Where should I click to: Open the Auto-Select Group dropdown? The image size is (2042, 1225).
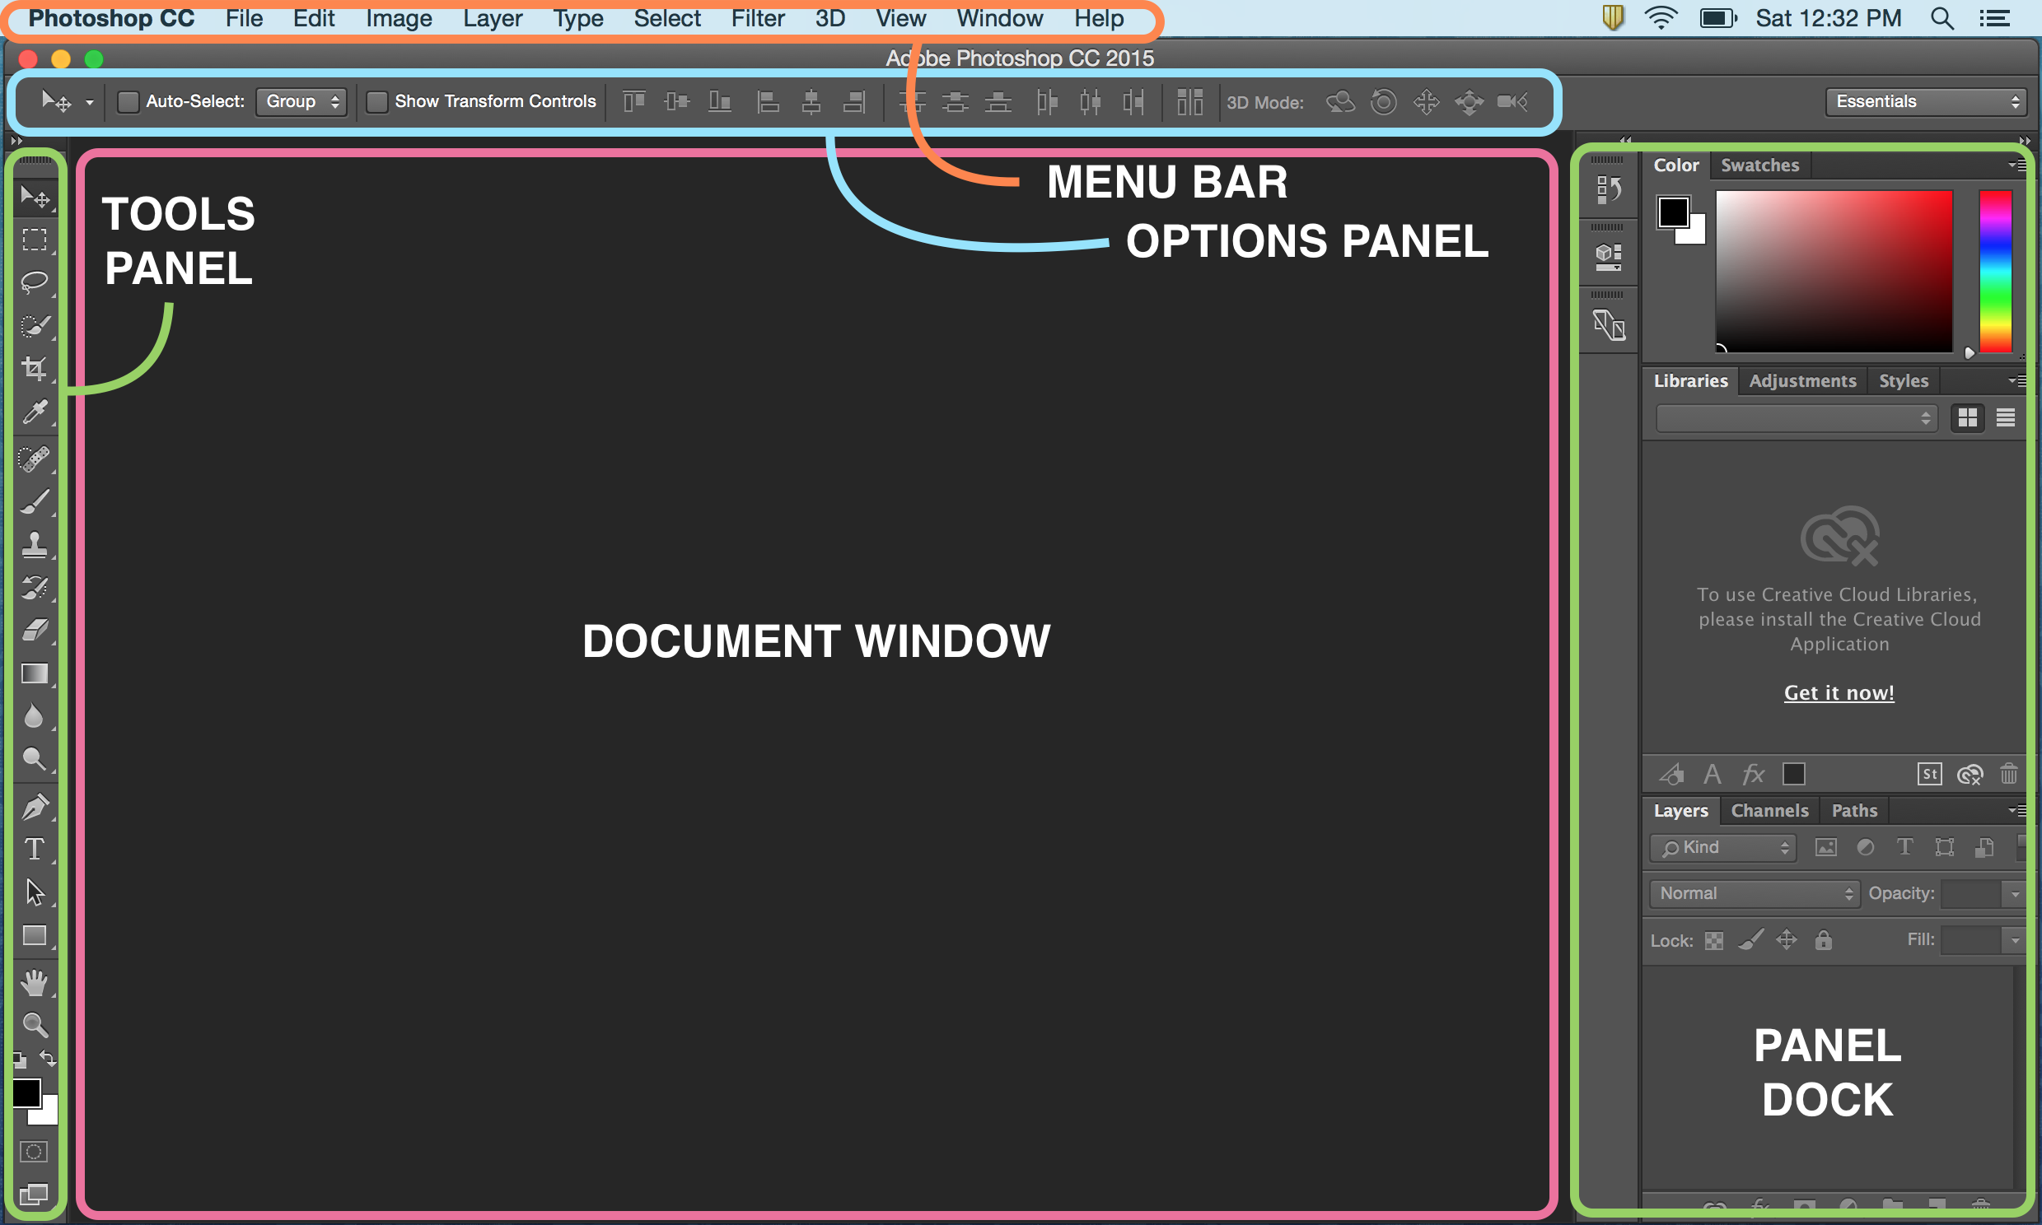301,100
